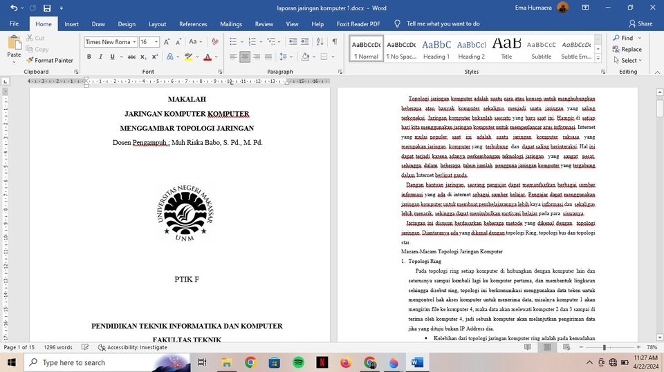Align text to the left
The width and height of the screenshot is (664, 372).
pos(233,57)
